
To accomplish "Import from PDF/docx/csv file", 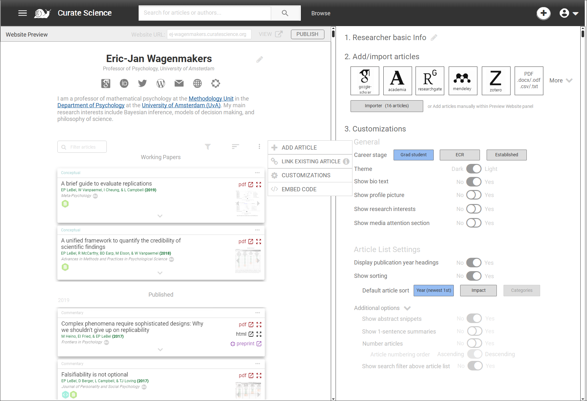I will [529, 81].
